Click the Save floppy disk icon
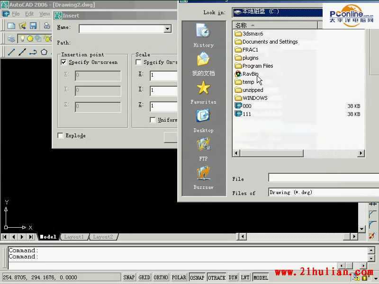This screenshot has height=284, width=379. tap(33, 26)
